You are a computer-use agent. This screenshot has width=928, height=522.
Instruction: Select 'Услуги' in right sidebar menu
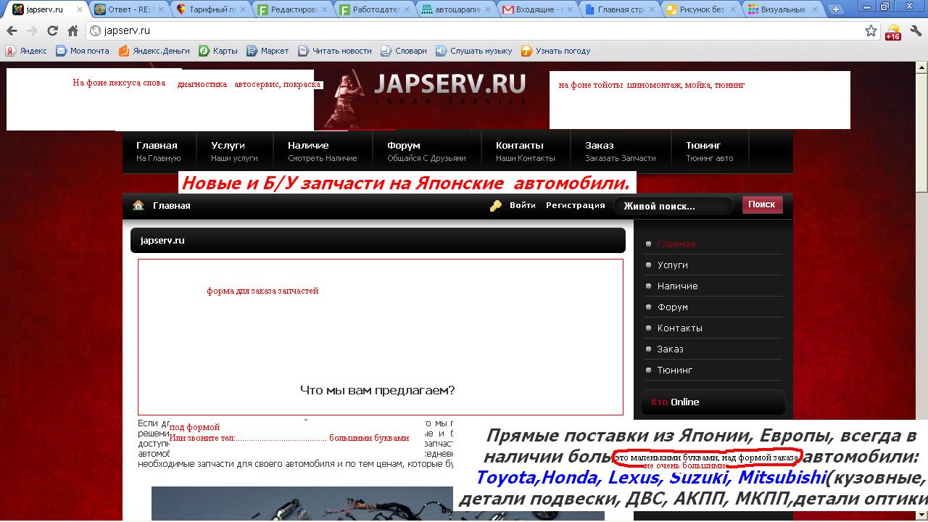[x=673, y=265]
